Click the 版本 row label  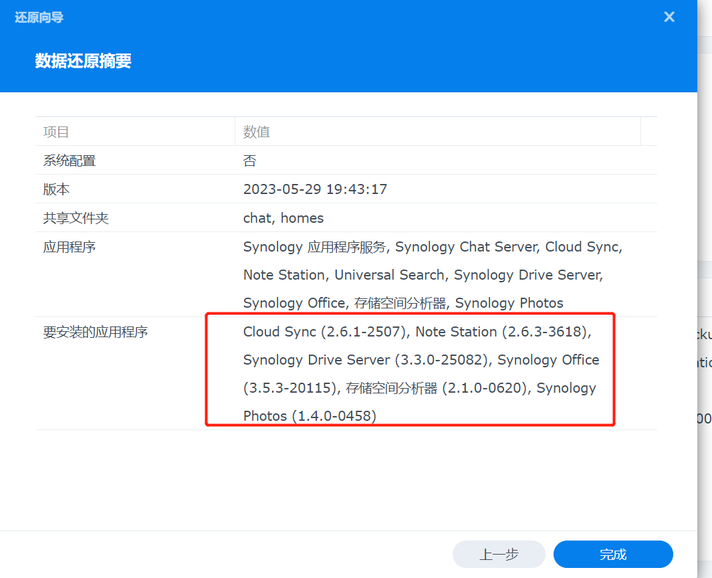point(56,189)
